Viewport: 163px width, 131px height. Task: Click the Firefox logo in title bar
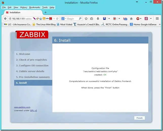(x=3, y=2)
